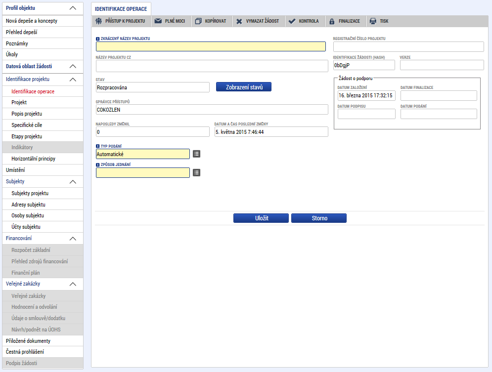
Task: Click the Správce přístupů field COKOZLEN
Action: 212,110
